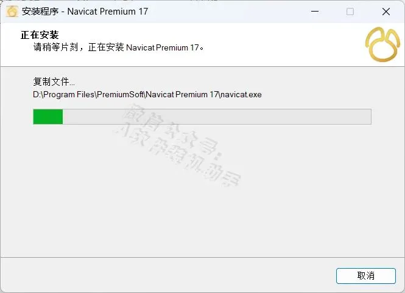Click the gold Navicat logo in header
Image resolution: width=405 pixels, height=293 pixels.
pos(382,44)
